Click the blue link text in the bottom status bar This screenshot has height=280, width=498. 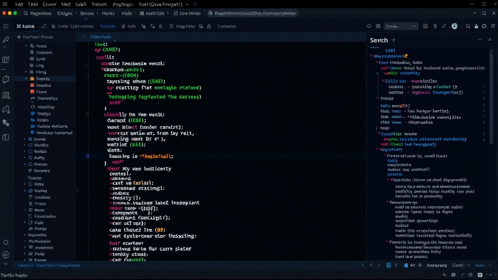point(49,265)
